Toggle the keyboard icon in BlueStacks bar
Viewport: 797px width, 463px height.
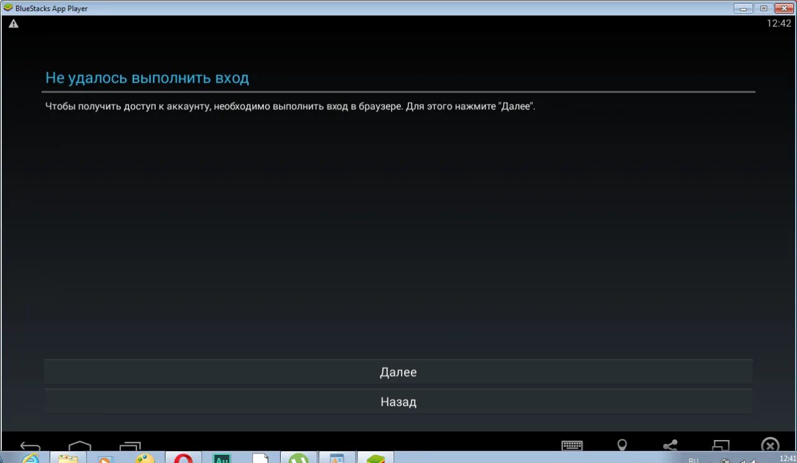click(x=572, y=446)
